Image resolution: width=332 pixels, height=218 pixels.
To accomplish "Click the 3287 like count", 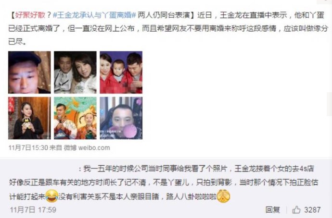I will (312, 209).
